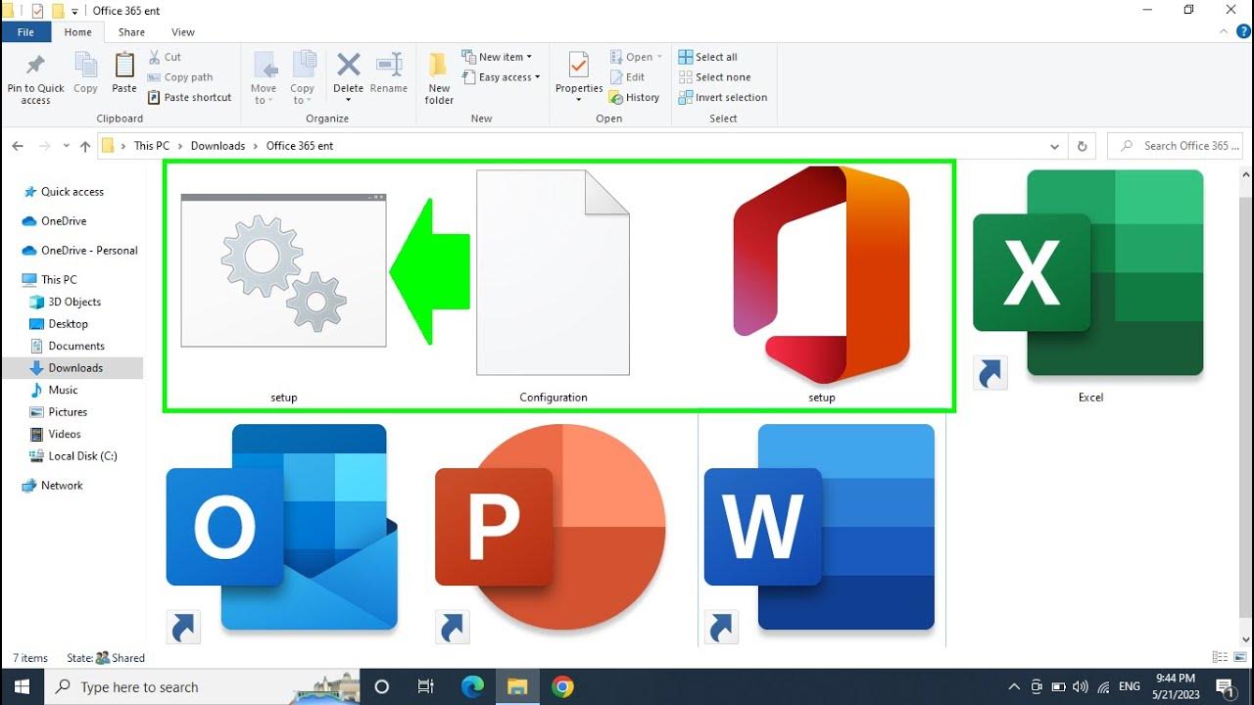View file History
Viewport: 1254px width, 705px height.
634,98
